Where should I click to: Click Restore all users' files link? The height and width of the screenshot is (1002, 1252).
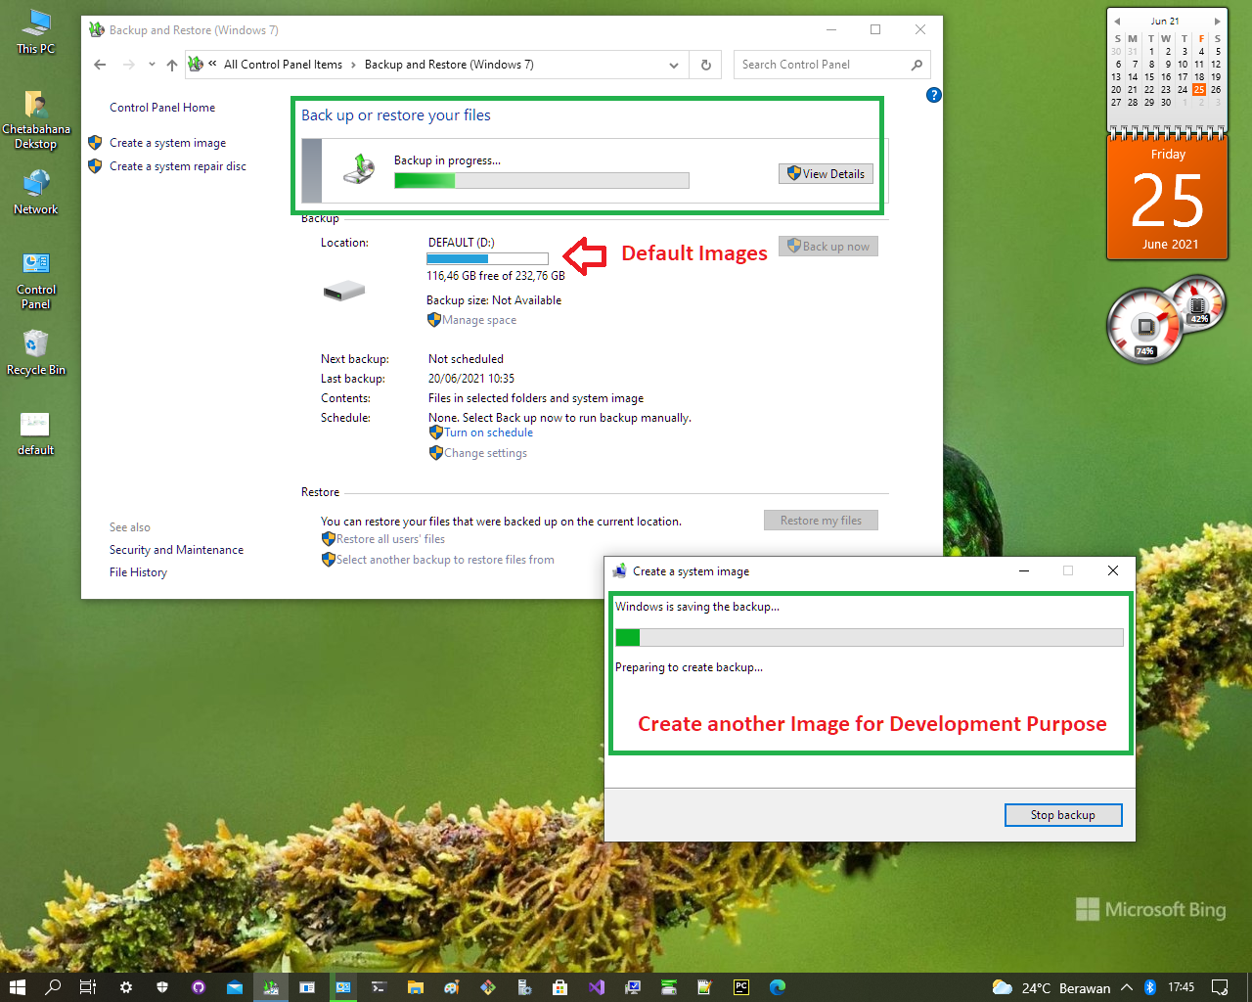pyautogui.click(x=390, y=539)
